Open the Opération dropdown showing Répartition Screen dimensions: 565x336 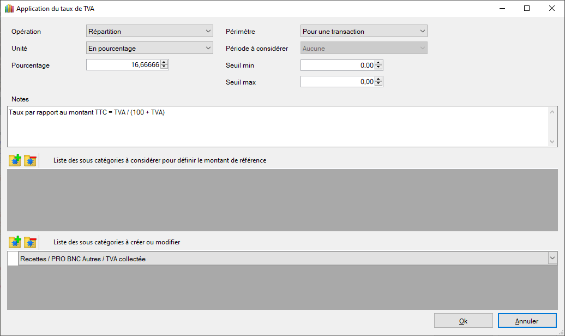coord(149,32)
